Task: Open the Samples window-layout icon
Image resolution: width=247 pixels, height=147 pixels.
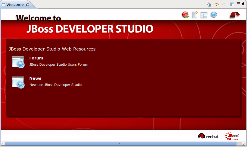Action: [204, 15]
